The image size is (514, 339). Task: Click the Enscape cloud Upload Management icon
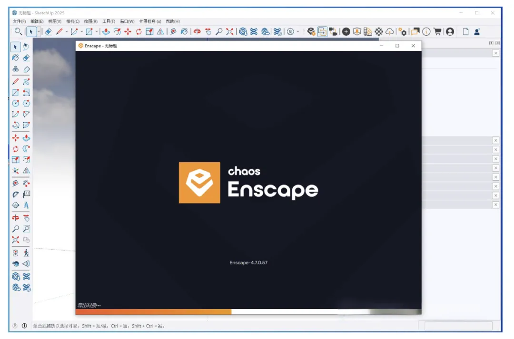389,31
